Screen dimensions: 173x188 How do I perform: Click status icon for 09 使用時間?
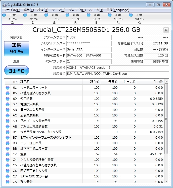tap(8, 99)
